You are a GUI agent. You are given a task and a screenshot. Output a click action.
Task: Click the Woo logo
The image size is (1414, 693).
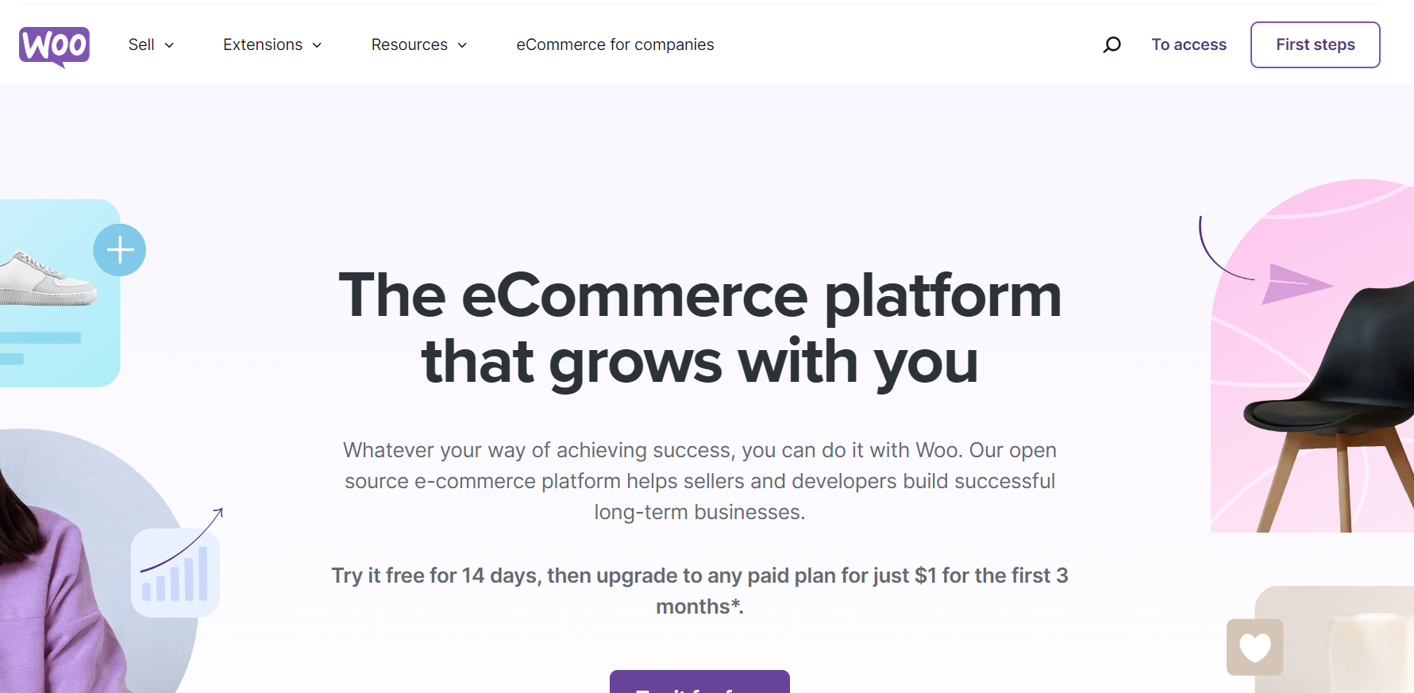[x=54, y=46]
